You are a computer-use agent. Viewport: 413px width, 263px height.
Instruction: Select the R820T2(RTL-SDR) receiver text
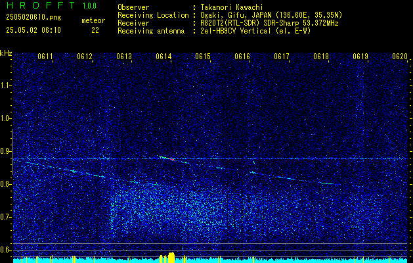(x=269, y=23)
